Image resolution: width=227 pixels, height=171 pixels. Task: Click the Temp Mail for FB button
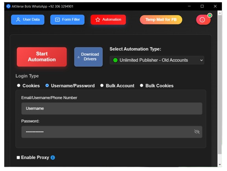(x=161, y=20)
